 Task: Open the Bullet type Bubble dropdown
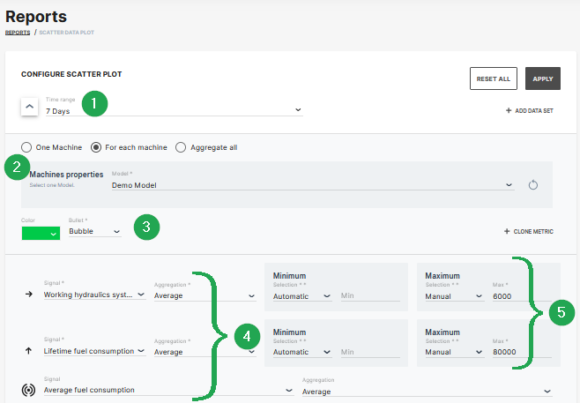pyautogui.click(x=94, y=231)
